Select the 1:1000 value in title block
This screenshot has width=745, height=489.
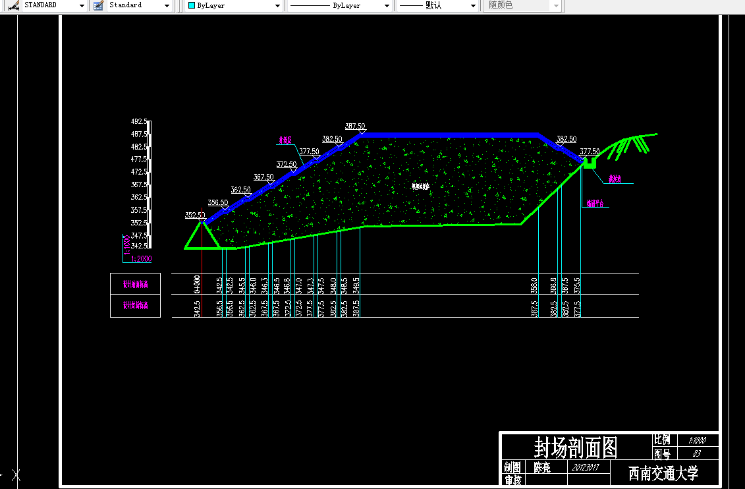pyautogui.click(x=697, y=440)
